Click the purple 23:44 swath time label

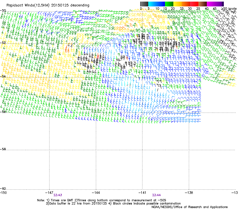click(157, 195)
